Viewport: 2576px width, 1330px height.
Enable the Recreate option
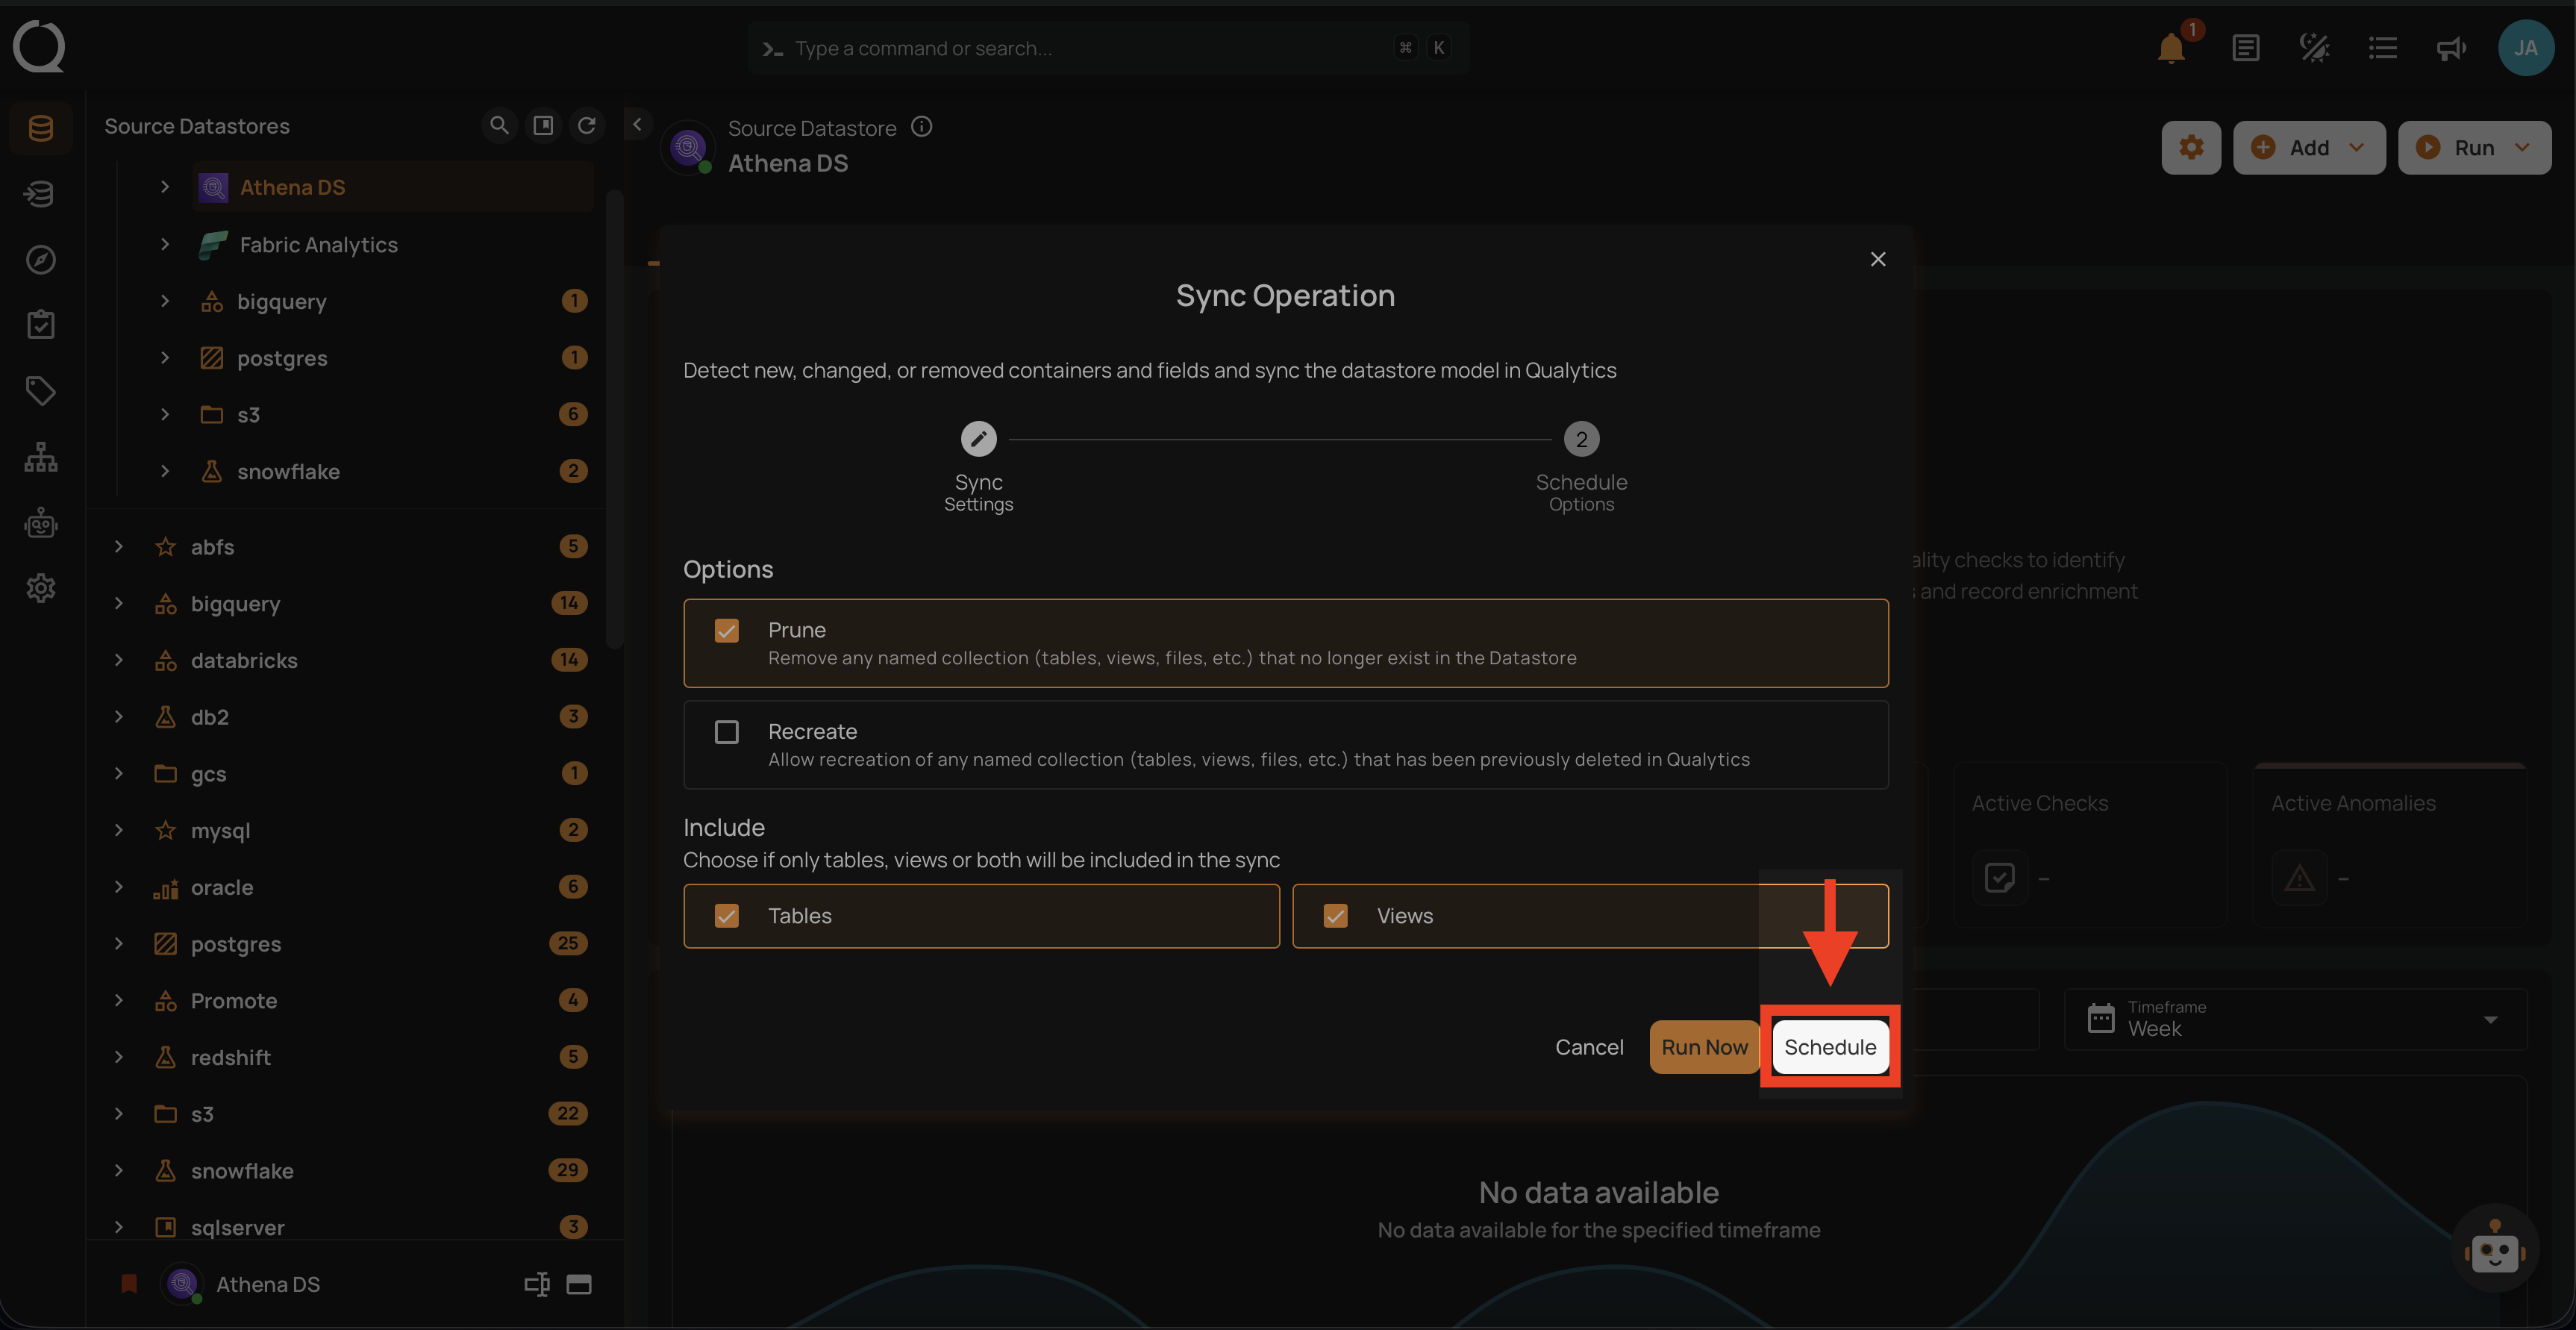[727, 731]
